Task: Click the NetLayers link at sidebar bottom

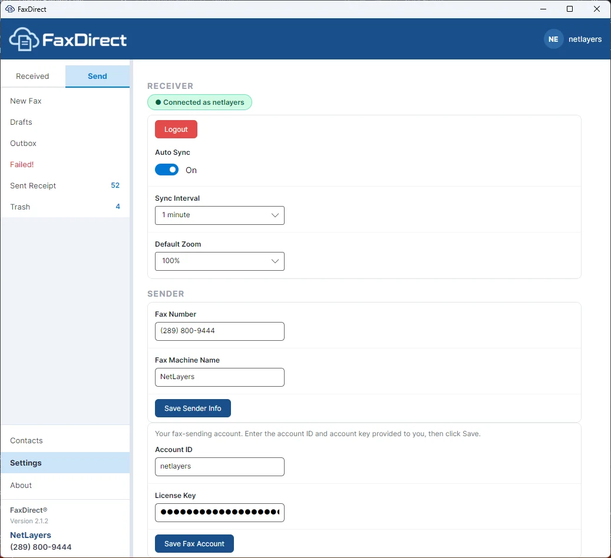Action: [x=31, y=535]
